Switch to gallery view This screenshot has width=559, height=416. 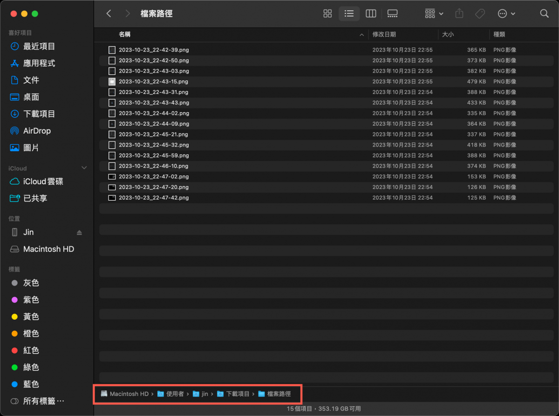point(392,13)
